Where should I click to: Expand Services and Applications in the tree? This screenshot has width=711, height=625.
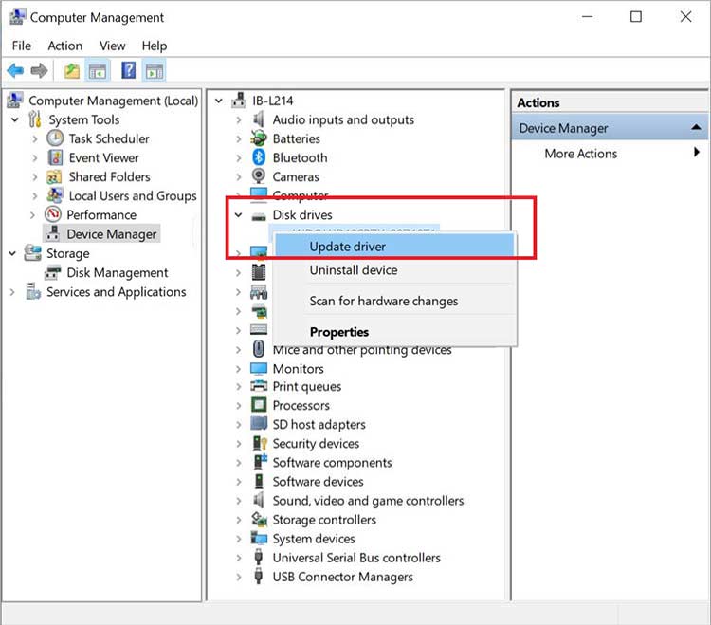(x=13, y=292)
